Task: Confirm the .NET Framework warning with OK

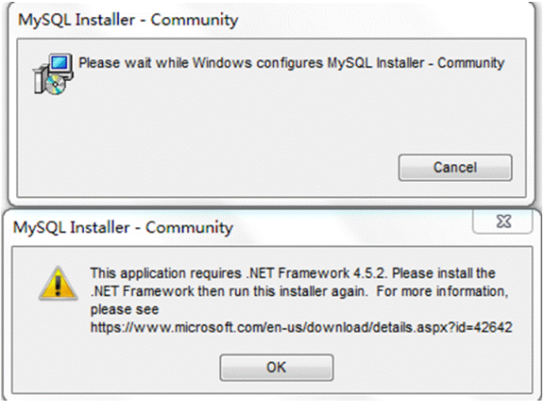Action: pyautogui.click(x=277, y=368)
